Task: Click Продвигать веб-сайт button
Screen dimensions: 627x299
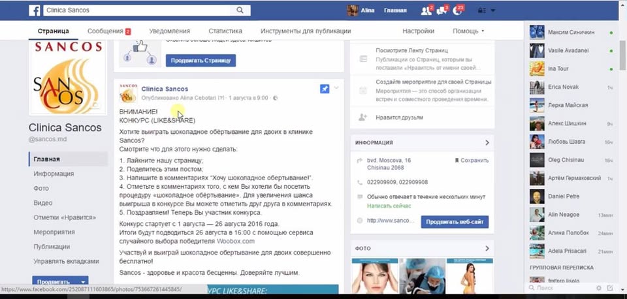Action: pyautogui.click(x=455, y=222)
